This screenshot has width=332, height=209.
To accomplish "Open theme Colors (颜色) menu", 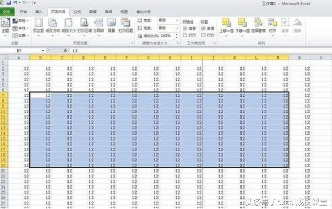I will [20, 21].
